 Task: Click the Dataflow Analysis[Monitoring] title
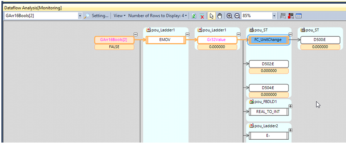pyautogui.click(x=33, y=8)
